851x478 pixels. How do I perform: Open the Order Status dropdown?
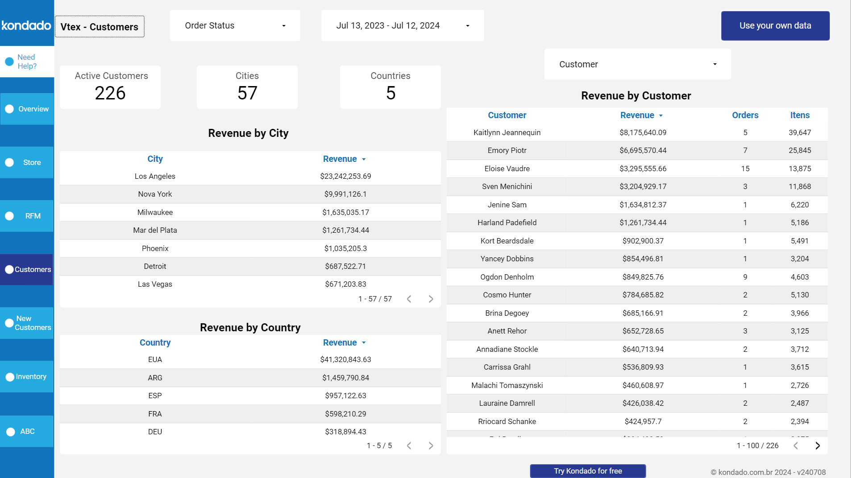tap(235, 25)
